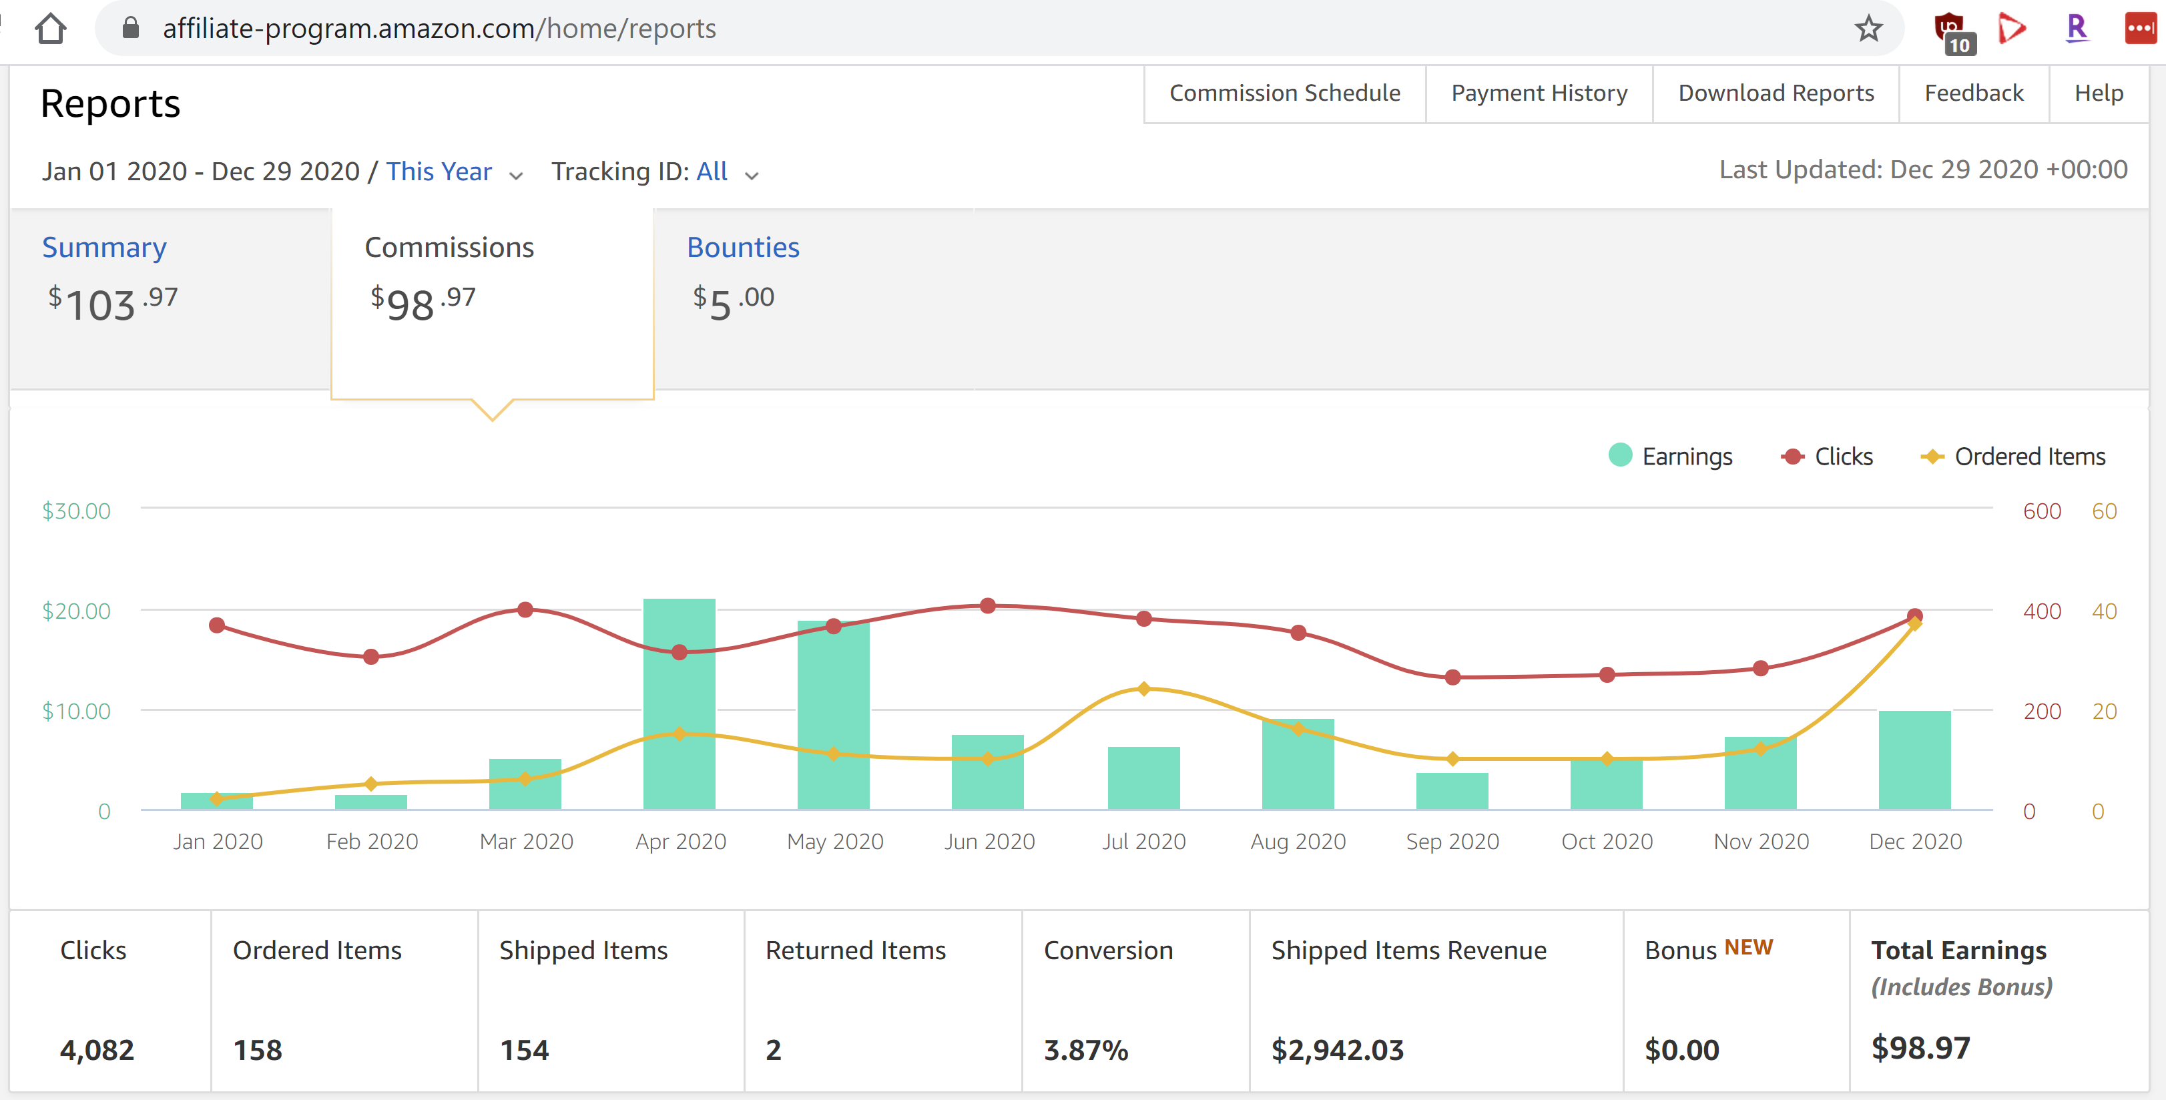Open the purple R extension icon
The image size is (2166, 1100).
[x=2076, y=28]
